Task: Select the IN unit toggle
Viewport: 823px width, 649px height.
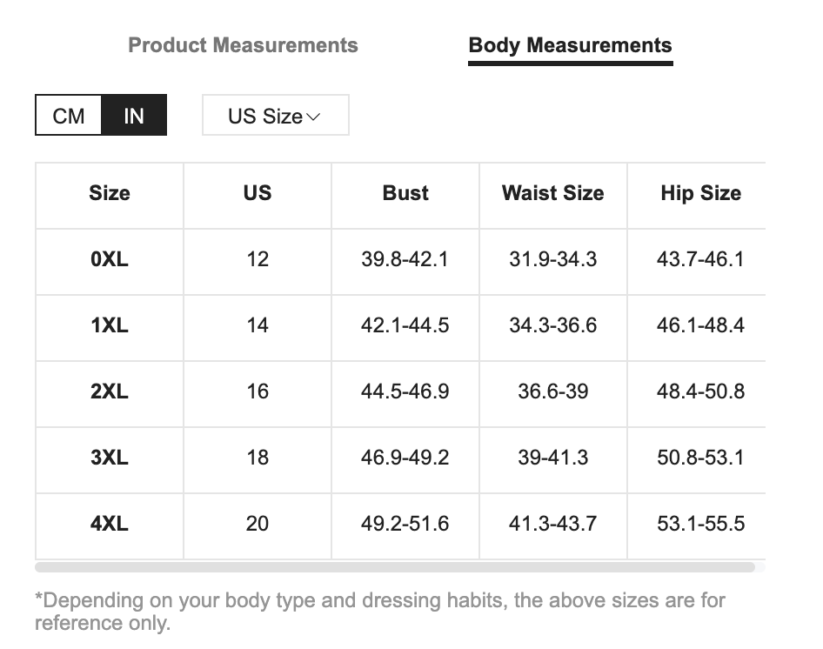Action: (x=134, y=116)
